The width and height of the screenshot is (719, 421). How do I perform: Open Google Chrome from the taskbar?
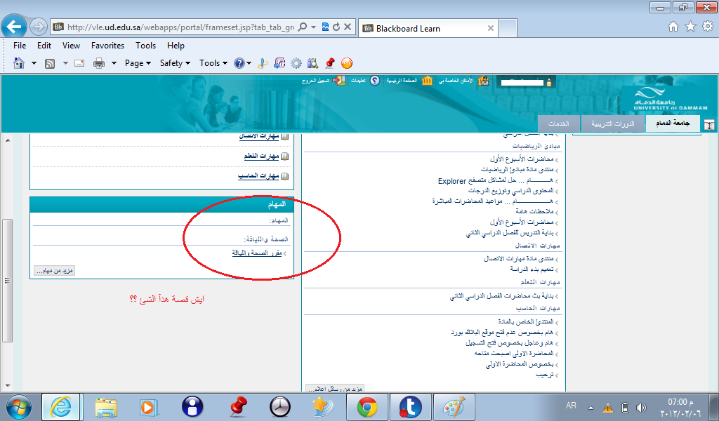tap(367, 407)
